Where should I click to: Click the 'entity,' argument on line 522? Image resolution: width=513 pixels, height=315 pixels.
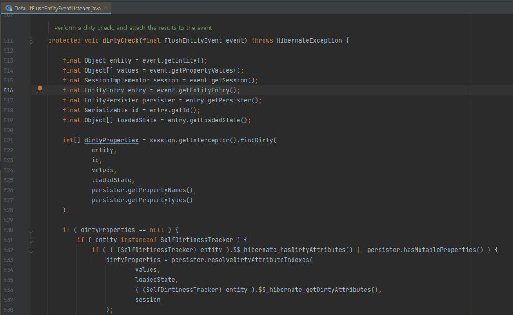(104, 150)
